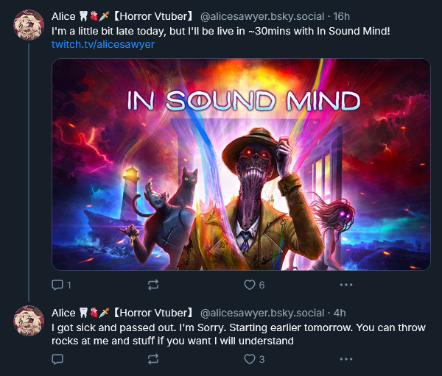Open more options on the second post
This screenshot has width=442, height=376.
(345, 359)
